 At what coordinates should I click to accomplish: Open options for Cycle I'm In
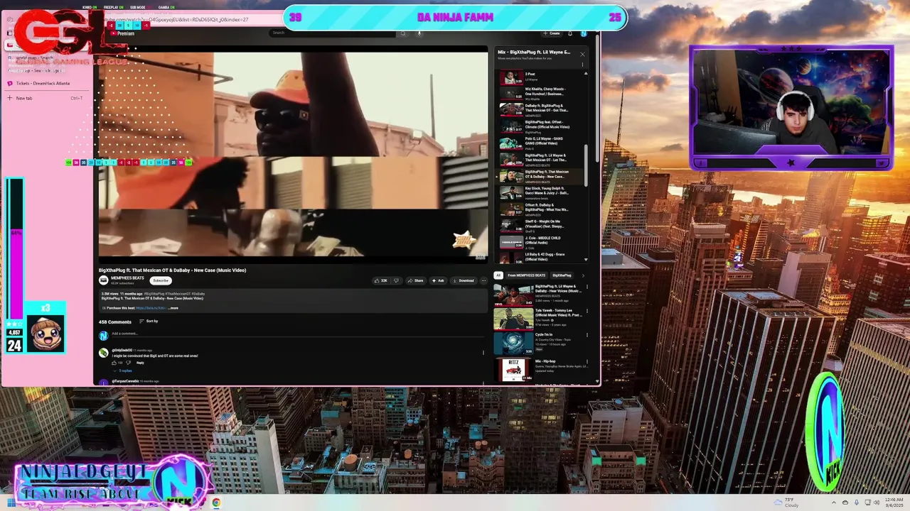[587, 335]
